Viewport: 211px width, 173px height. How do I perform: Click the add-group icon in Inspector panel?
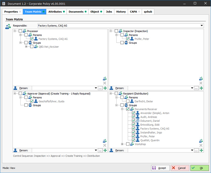(201, 78)
